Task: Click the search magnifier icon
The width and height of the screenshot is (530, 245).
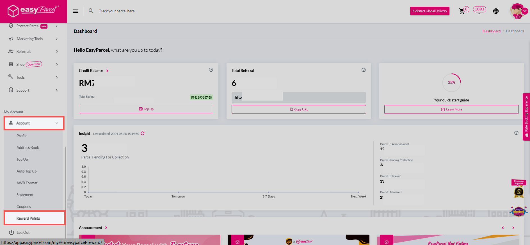Action: pos(91,11)
